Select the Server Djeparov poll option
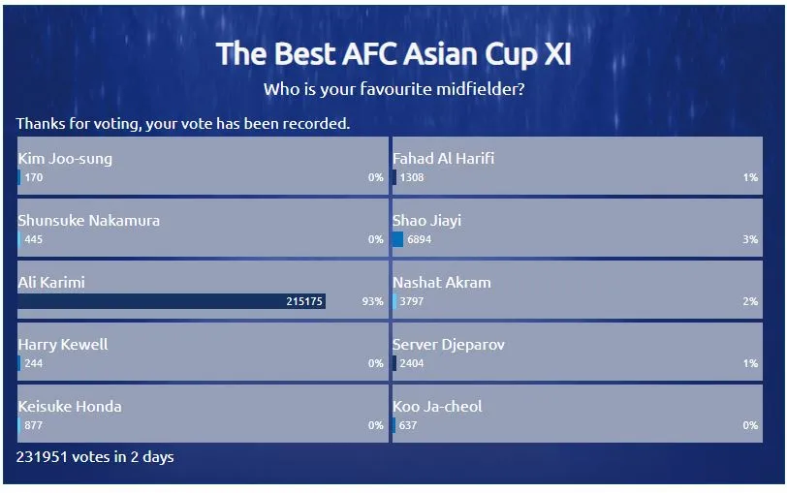Screen dimensions: 787x493 578,352
